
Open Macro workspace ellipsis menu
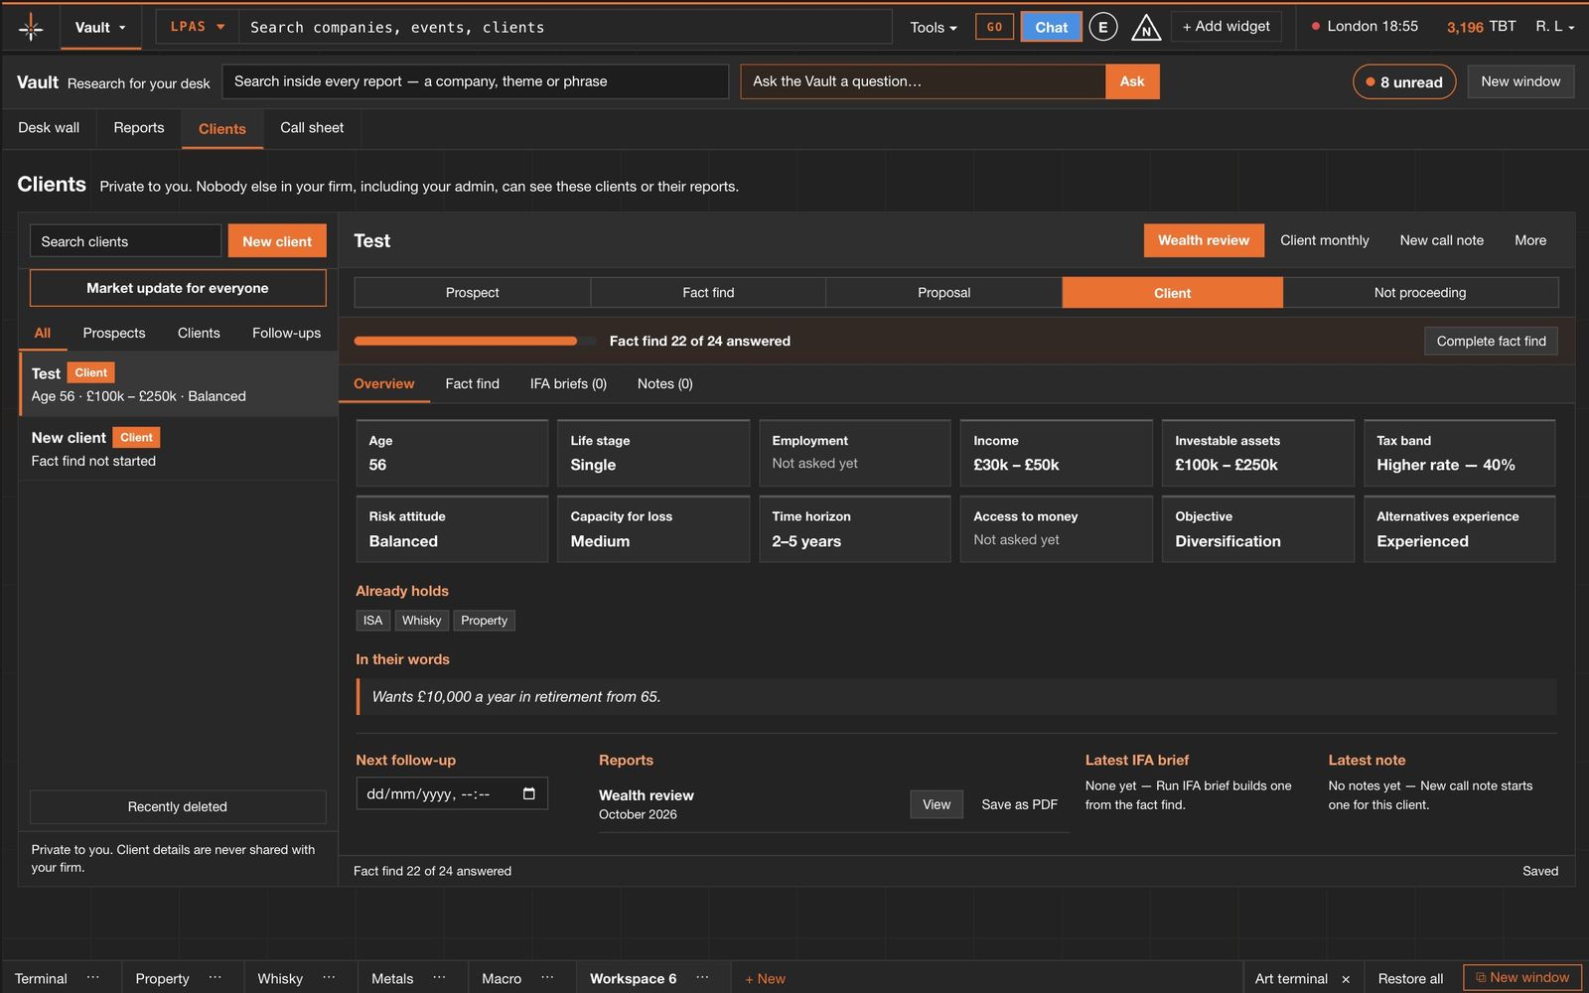point(547,978)
